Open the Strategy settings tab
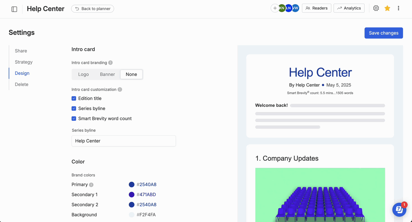 (x=24, y=62)
